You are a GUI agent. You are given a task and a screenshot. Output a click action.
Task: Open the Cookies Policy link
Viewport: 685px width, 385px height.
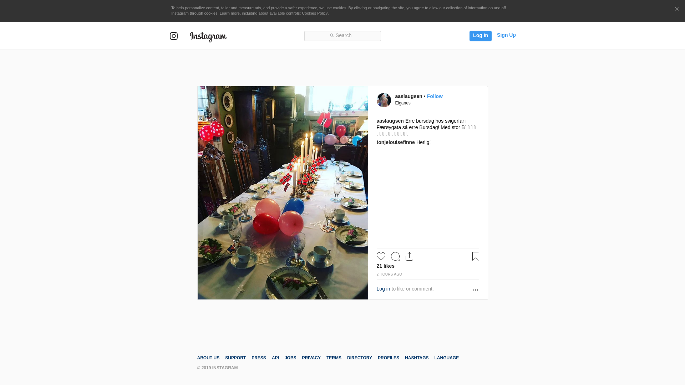click(x=314, y=13)
